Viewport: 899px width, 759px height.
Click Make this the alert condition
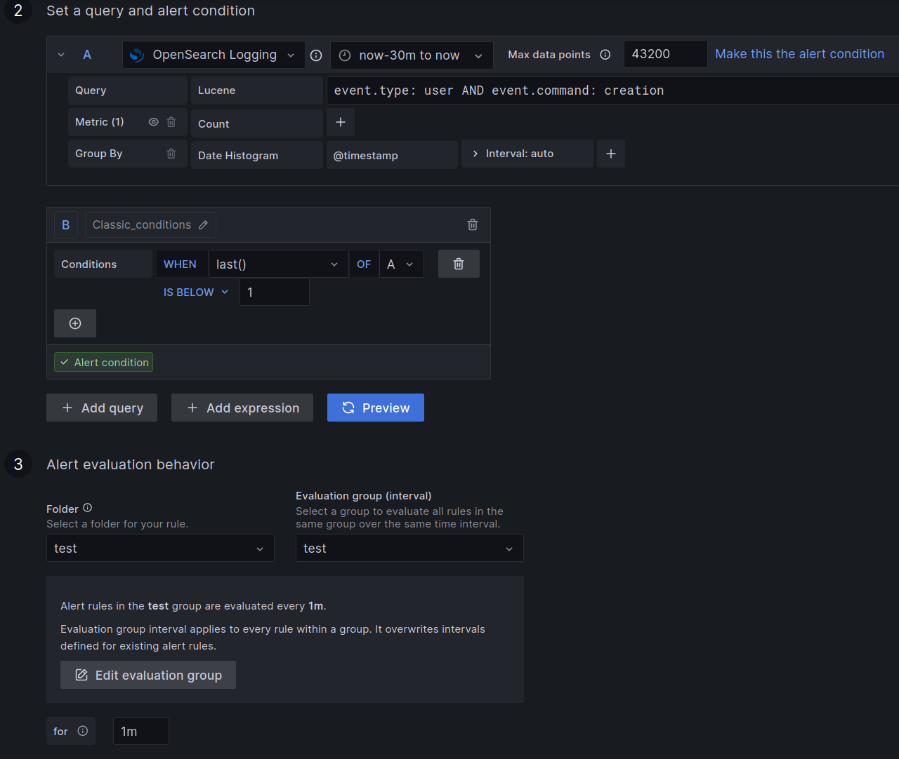(x=799, y=54)
